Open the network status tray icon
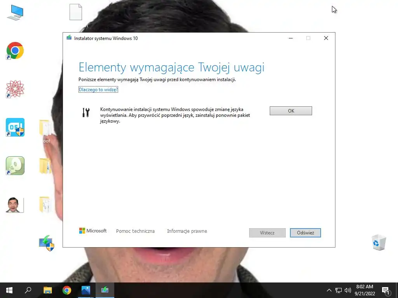398x298 pixels. tap(339, 290)
